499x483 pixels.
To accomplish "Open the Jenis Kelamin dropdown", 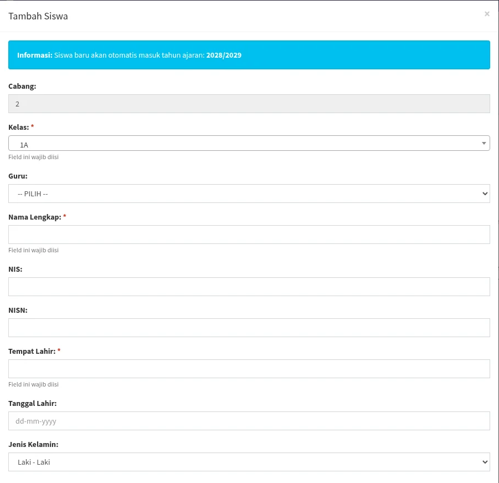I will tap(249, 462).
